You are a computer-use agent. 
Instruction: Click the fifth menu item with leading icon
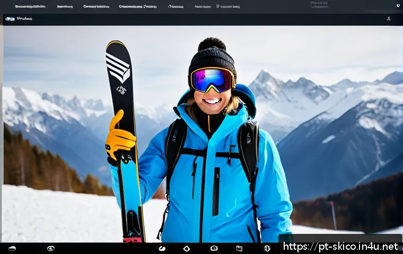pyautogui.click(x=176, y=7)
